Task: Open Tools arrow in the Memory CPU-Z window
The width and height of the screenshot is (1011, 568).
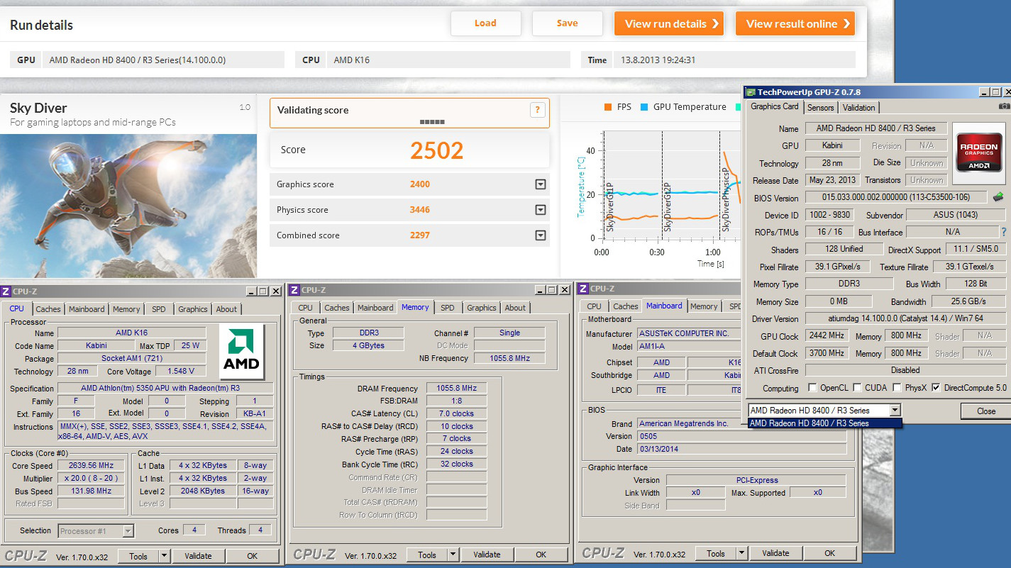Action: 453,555
